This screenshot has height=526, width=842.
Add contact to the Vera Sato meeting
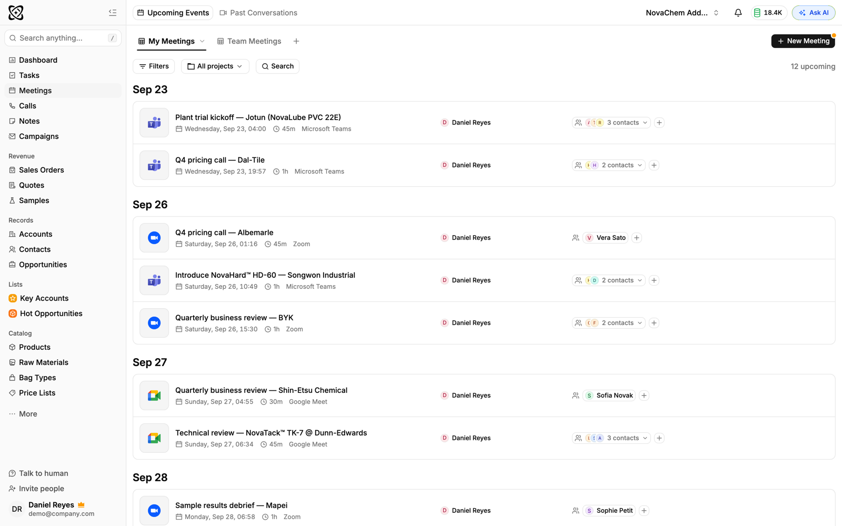[x=636, y=238]
